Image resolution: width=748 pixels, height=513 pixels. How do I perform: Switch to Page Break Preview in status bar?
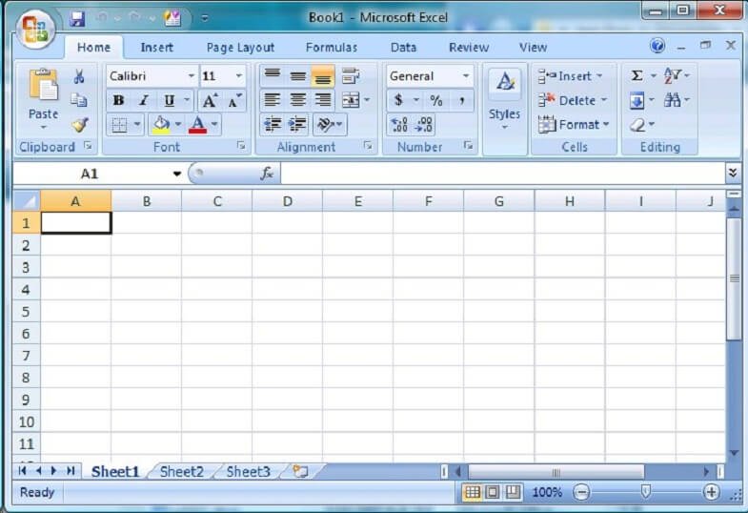[x=513, y=492]
